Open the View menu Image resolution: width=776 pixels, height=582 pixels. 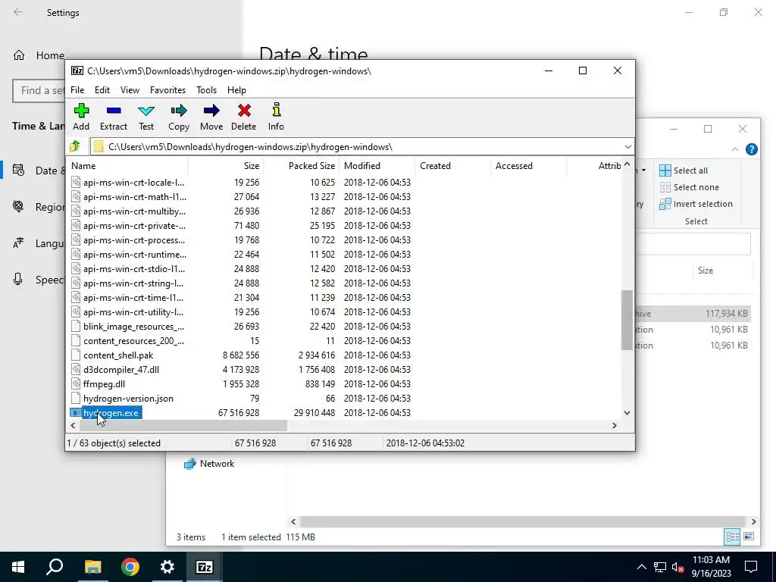click(130, 90)
